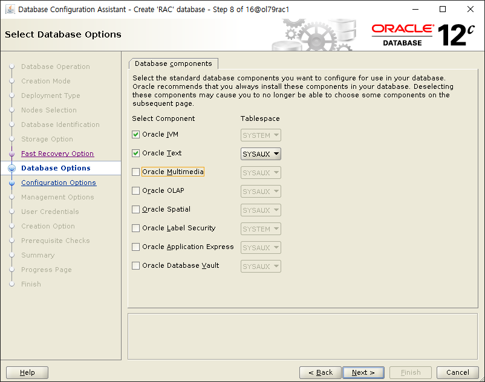The width and height of the screenshot is (485, 382).
Task: Open the Oracle Multimedia tablespace dropdown
Action: coord(261,173)
